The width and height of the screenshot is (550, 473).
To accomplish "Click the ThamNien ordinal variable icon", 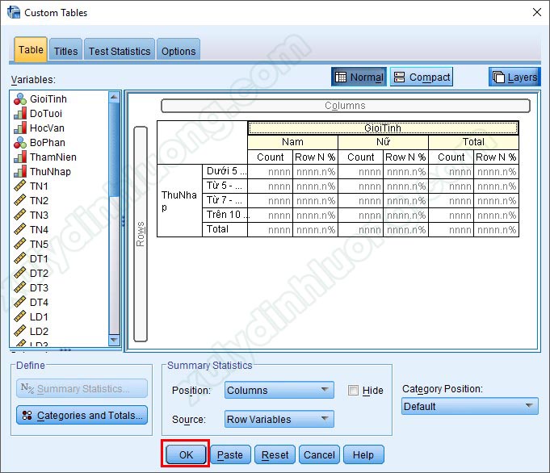I will coord(20,157).
